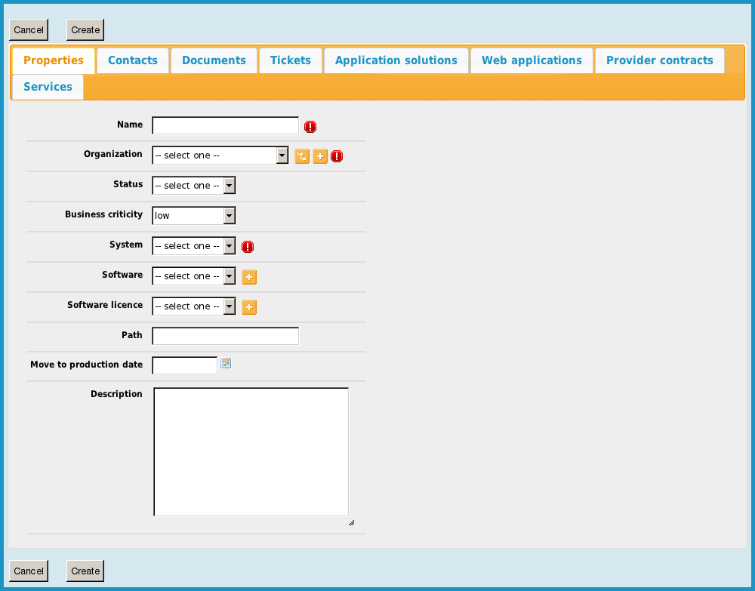This screenshot has height=591, width=755.
Task: Expand the Organization dropdown
Action: [x=220, y=155]
